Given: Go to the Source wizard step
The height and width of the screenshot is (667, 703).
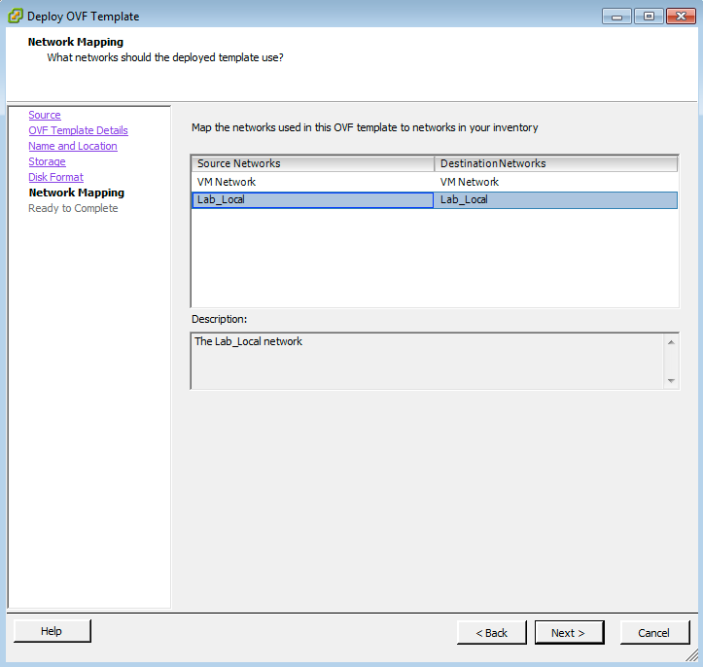Looking at the screenshot, I should tap(45, 115).
